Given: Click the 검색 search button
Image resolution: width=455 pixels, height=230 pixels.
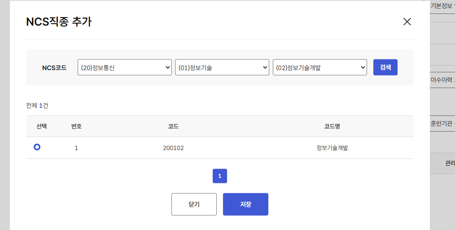Looking at the screenshot, I should (x=385, y=67).
